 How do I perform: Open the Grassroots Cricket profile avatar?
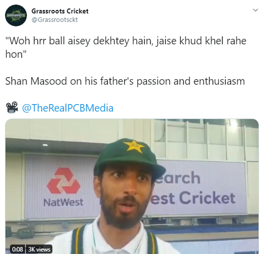[x=16, y=15]
